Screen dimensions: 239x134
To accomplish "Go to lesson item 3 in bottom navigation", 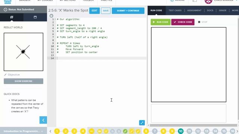I will click(x=74, y=131).
